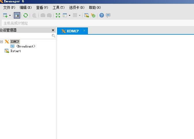Click the feedback speech bubble icon

(108, 15)
